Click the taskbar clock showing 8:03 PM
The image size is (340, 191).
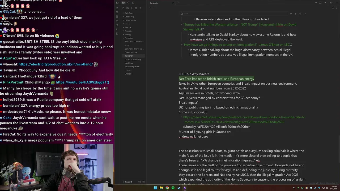pyautogui.click(x=333, y=188)
